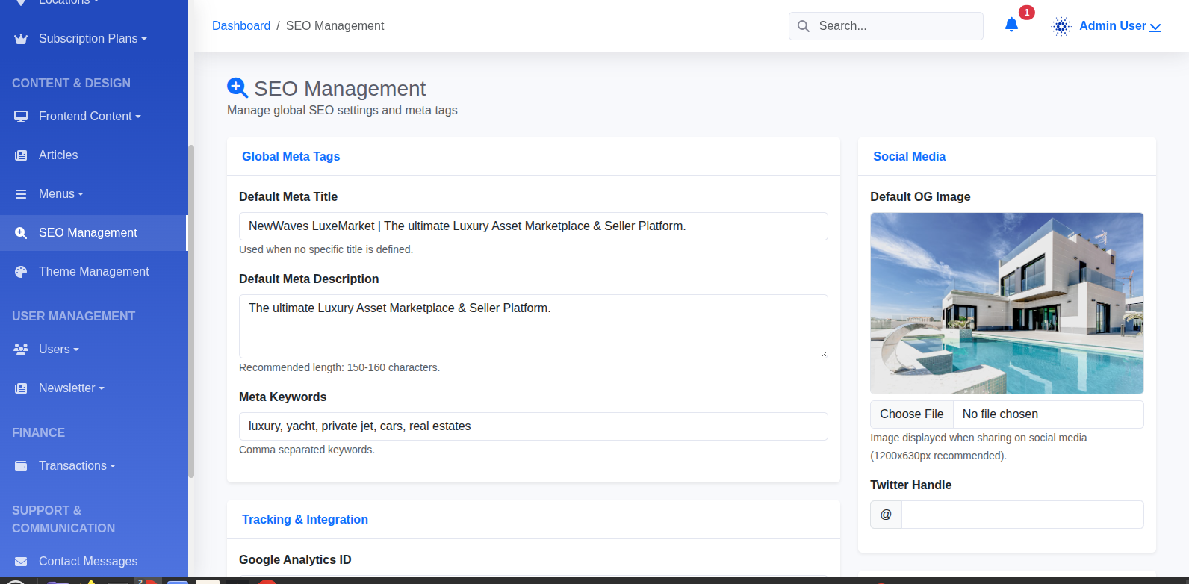
Task: Click the 'SEO Management' breadcrumb text
Action: (335, 25)
